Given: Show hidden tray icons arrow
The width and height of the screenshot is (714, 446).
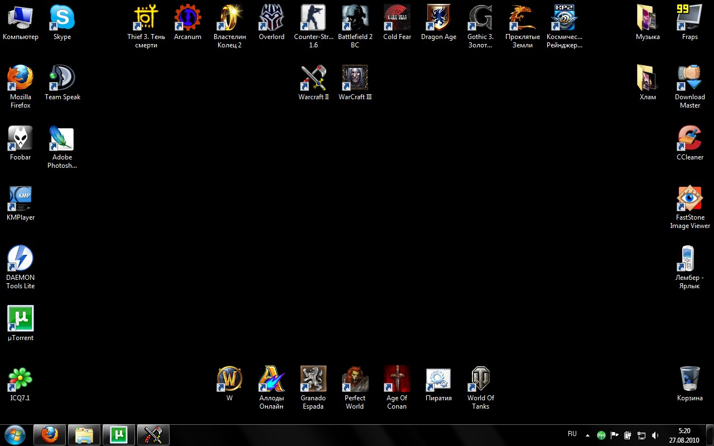Looking at the screenshot, I should point(587,435).
